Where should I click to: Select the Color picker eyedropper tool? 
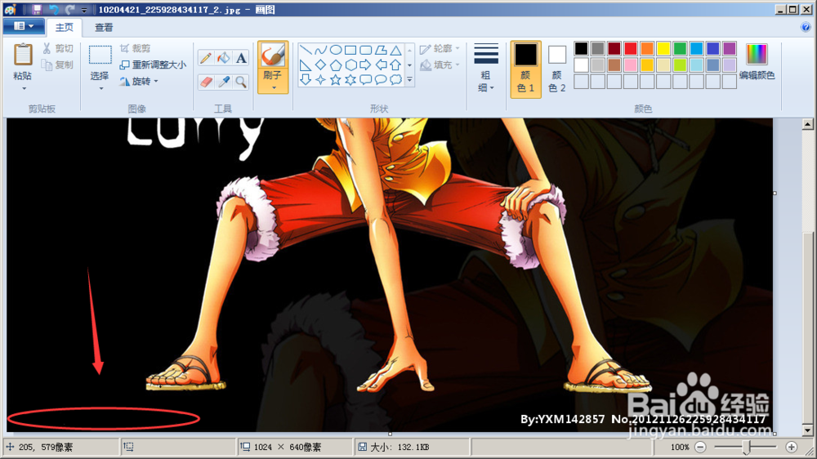pyautogui.click(x=224, y=82)
